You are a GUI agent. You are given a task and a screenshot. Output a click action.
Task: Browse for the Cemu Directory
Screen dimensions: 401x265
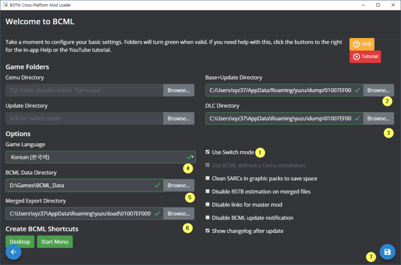[178, 90]
